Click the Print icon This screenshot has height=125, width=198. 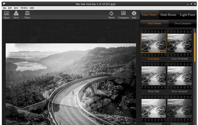[x=27, y=14]
